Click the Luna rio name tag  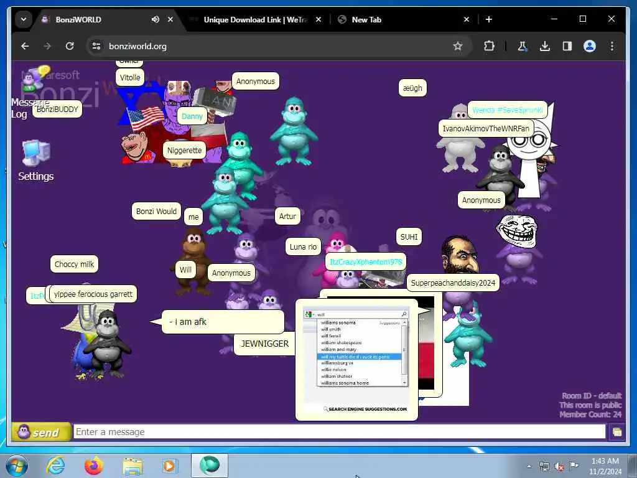[303, 246]
